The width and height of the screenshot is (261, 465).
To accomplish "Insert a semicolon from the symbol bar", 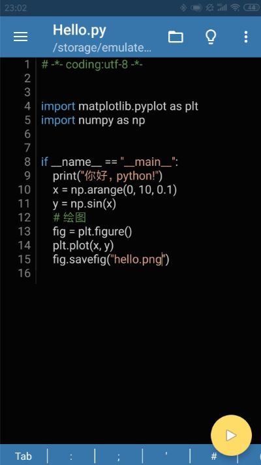I will point(119,456).
